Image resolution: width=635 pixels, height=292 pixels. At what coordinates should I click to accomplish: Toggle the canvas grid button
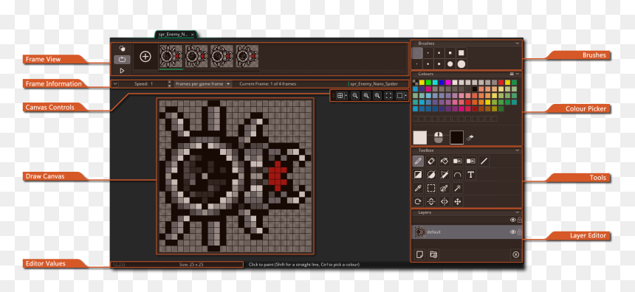(x=340, y=95)
